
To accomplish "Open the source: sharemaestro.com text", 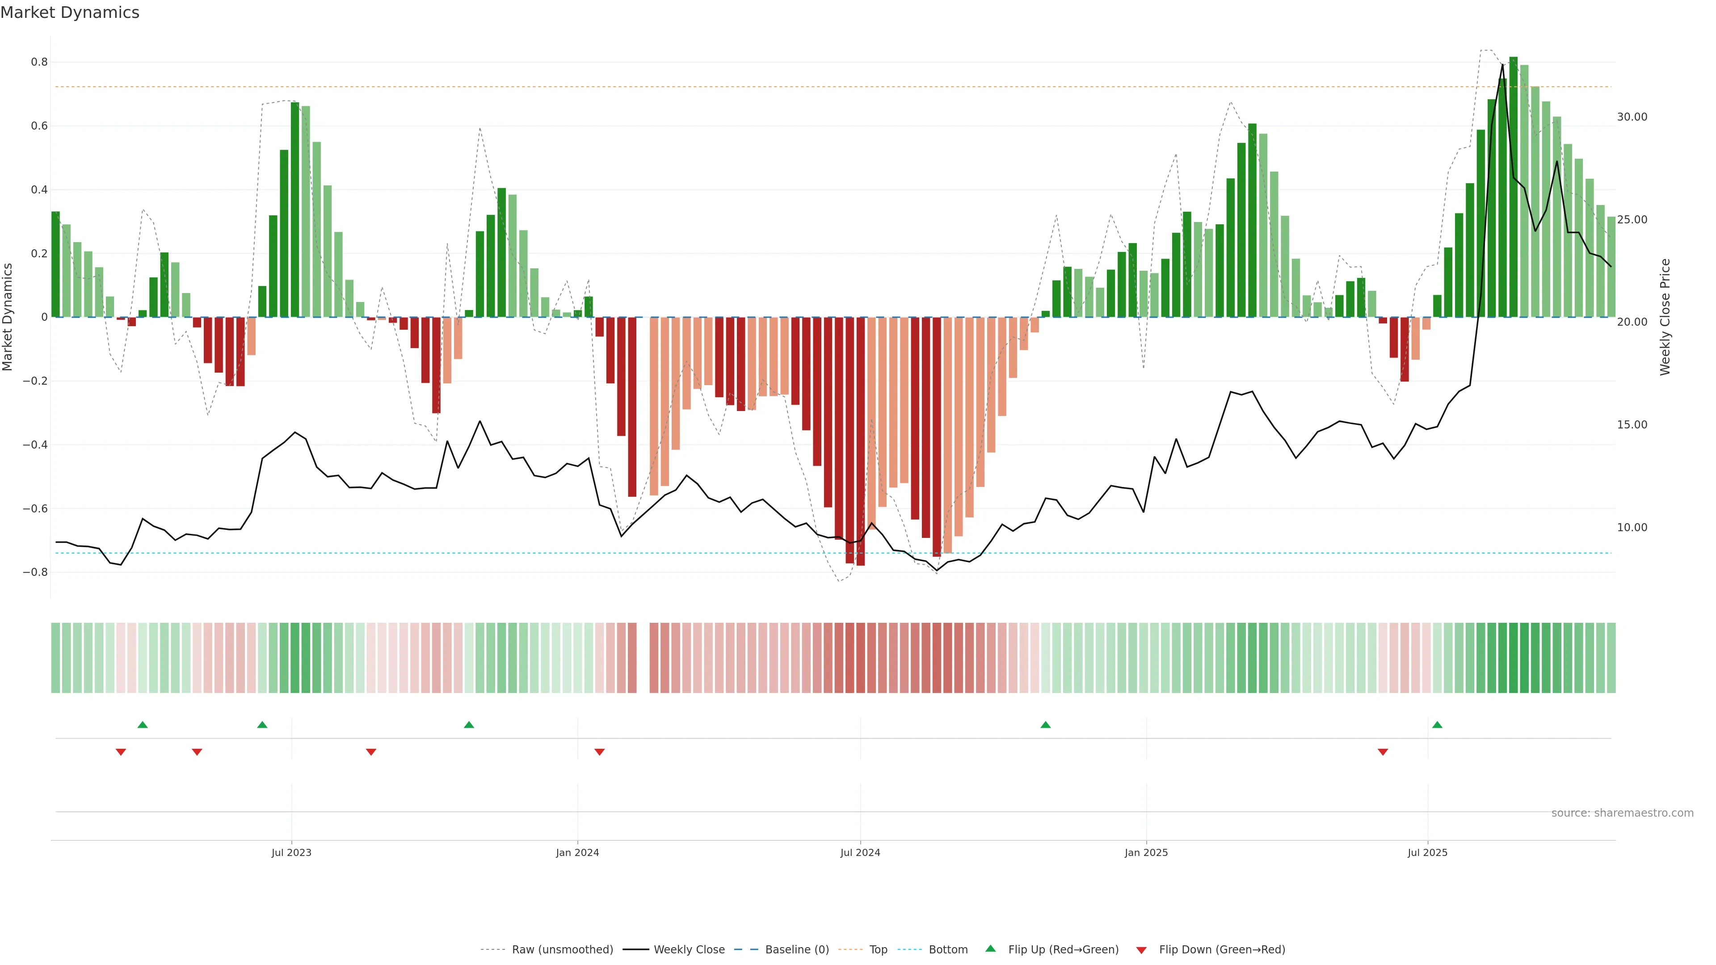I will (1622, 813).
